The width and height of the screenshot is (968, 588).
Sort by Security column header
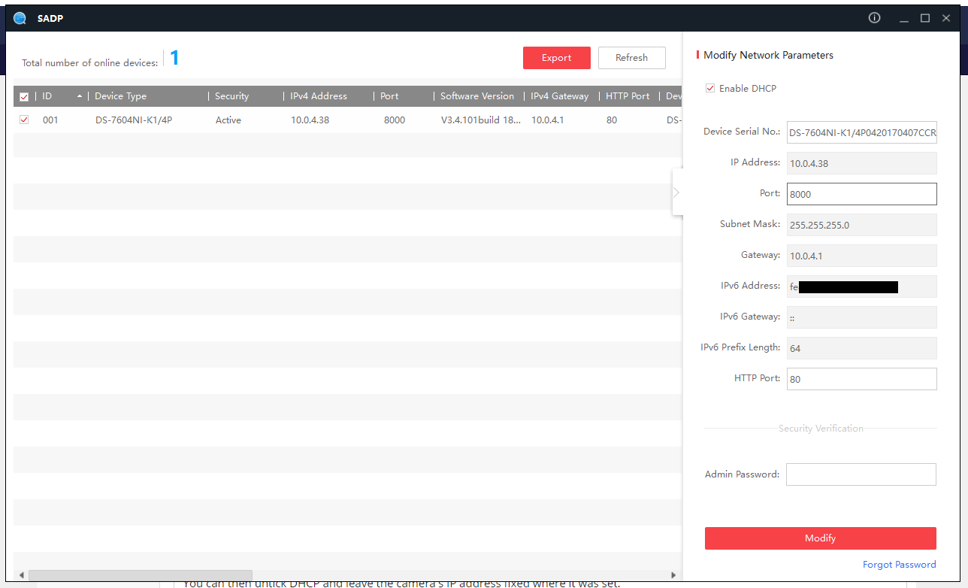(x=231, y=96)
